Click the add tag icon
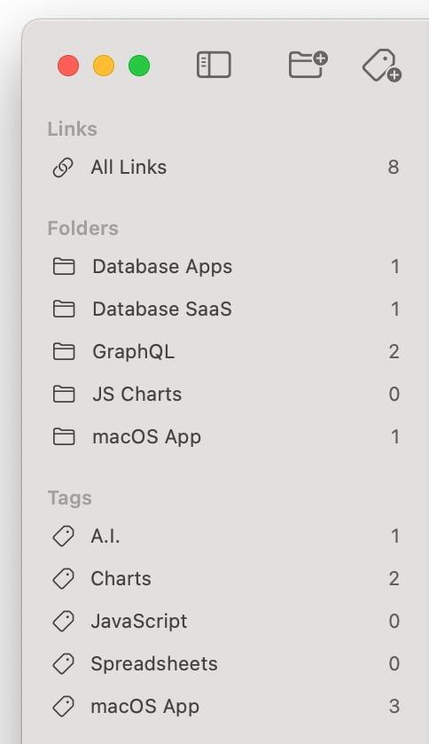This screenshot has width=429, height=744. point(382,66)
